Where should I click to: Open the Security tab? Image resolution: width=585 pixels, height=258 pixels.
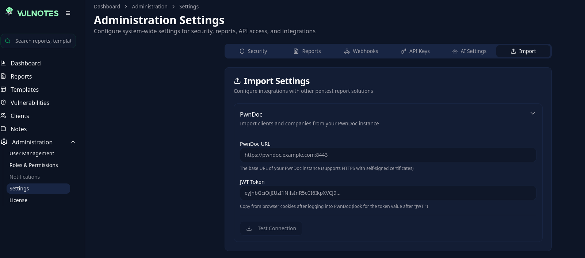click(253, 51)
